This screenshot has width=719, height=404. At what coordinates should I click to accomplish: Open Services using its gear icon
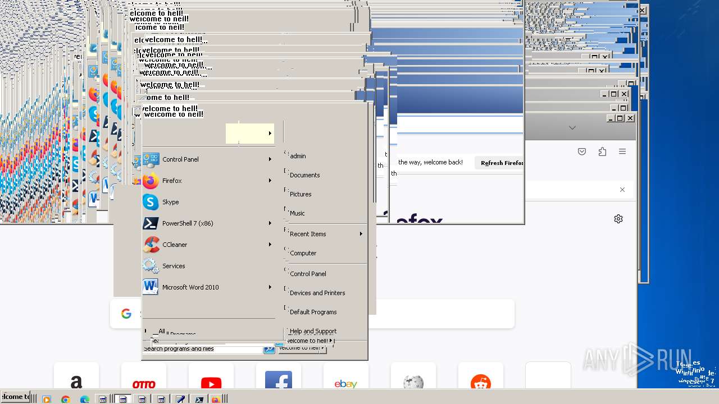point(151,266)
